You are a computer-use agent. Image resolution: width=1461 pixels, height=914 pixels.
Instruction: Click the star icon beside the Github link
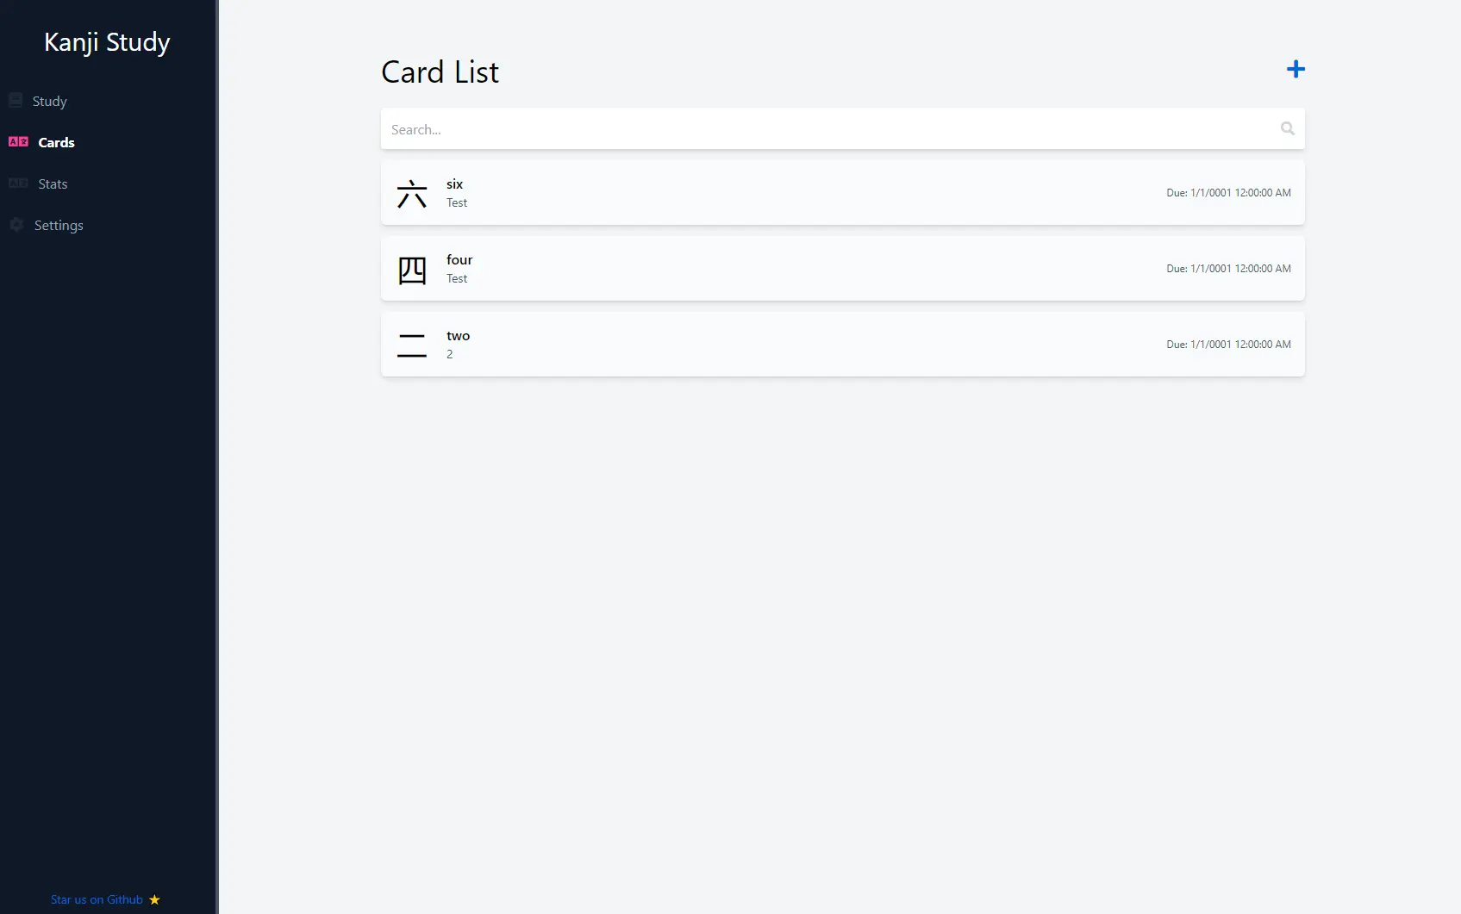point(154,898)
